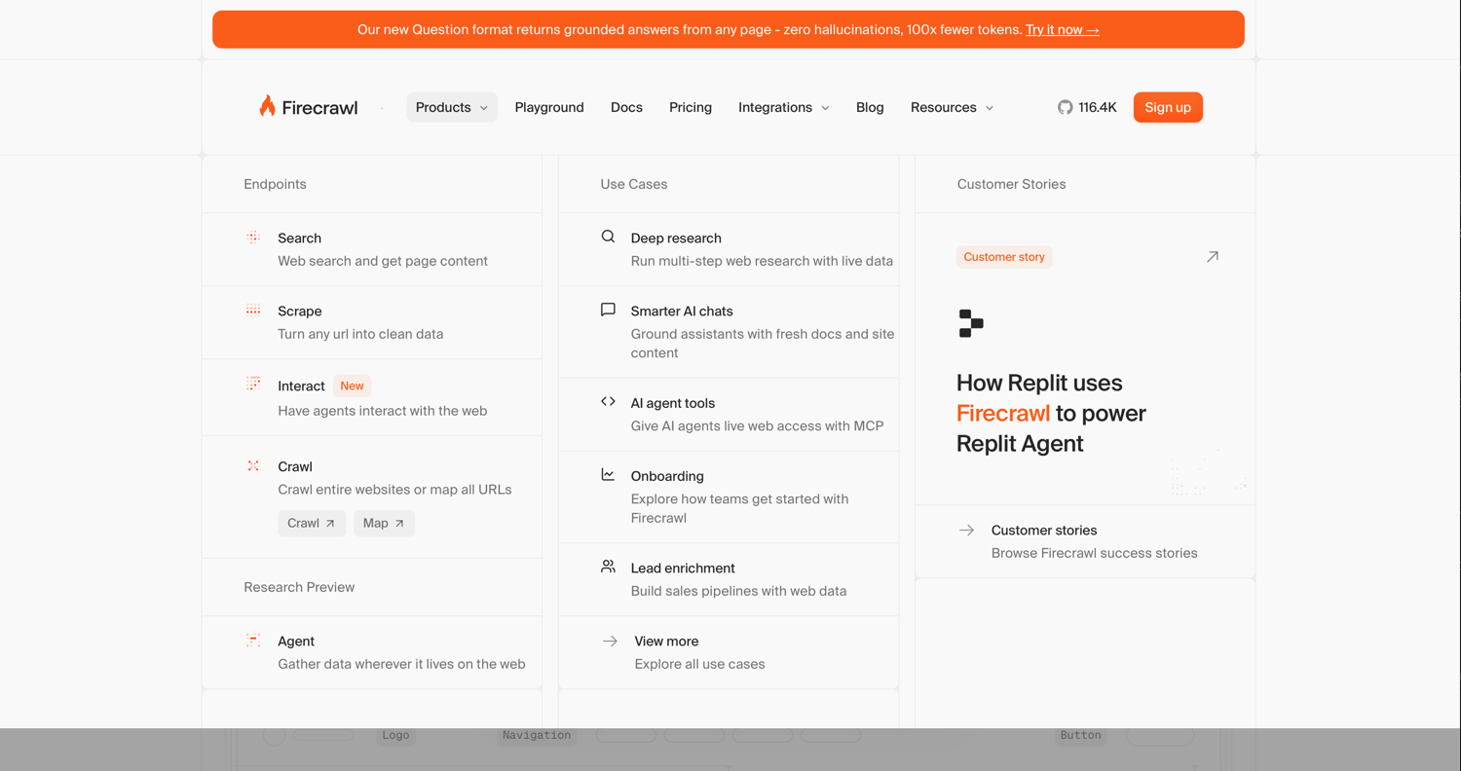Click the 'Endpoints' column heading

point(275,184)
